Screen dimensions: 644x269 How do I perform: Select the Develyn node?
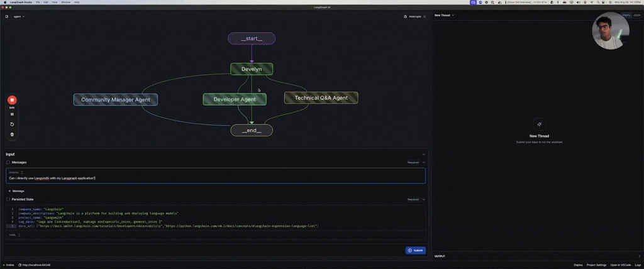pyautogui.click(x=252, y=69)
